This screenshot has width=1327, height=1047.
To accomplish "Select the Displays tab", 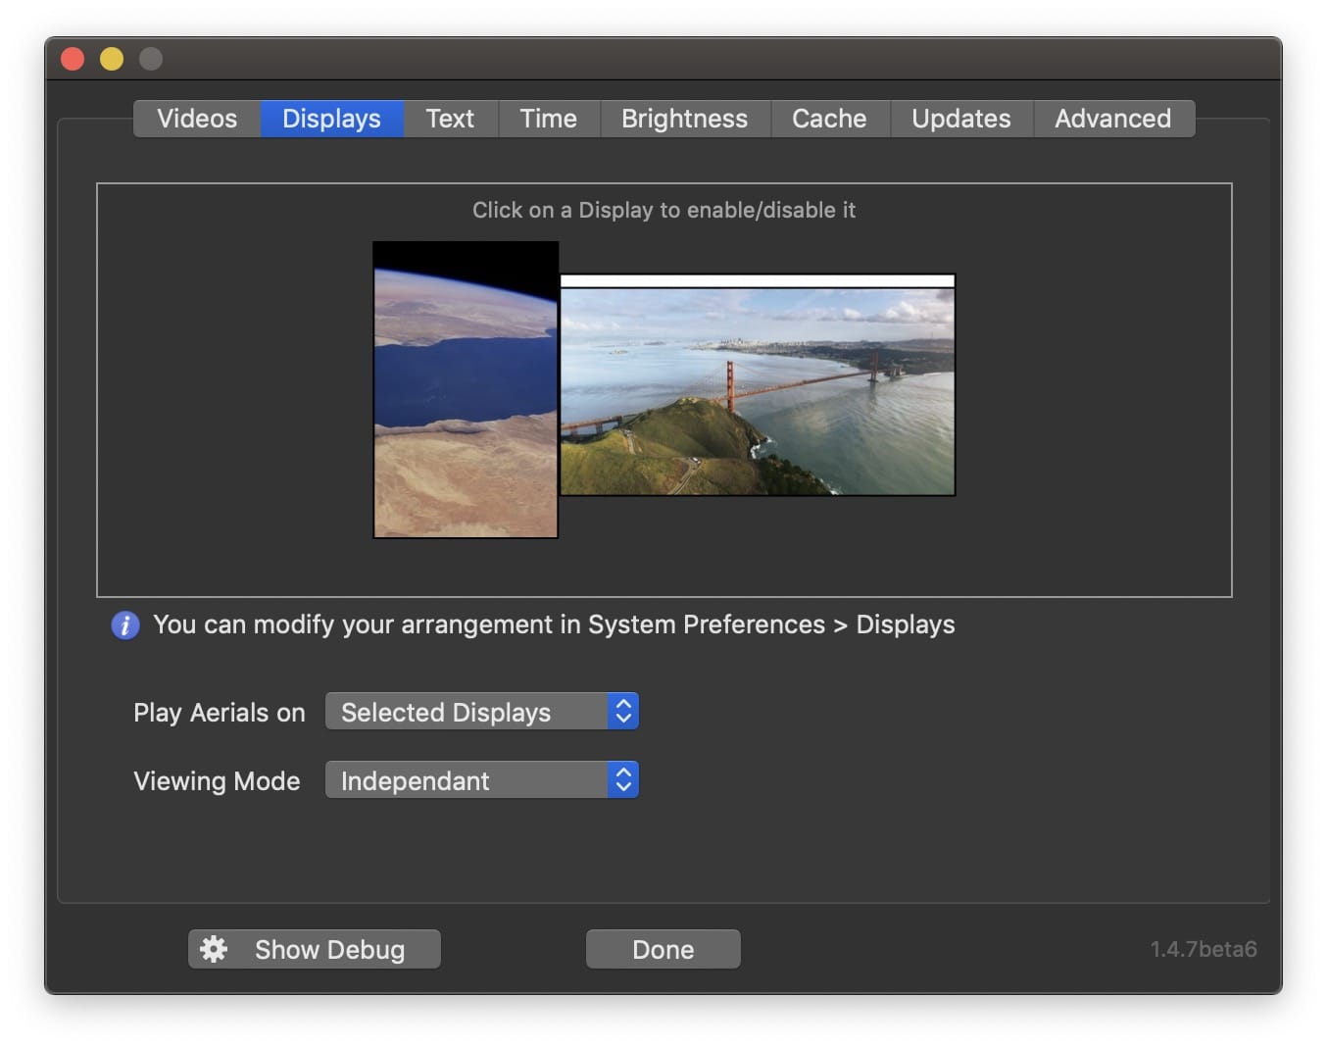I will (332, 119).
